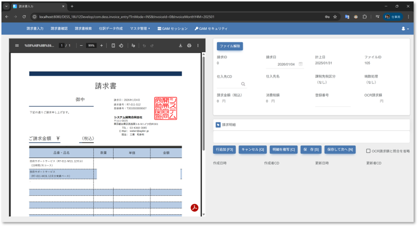Viewport: 418px width, 226px height.
Task: Enable OCR請求額と照合を省略 checkbox
Action: click(x=368, y=151)
